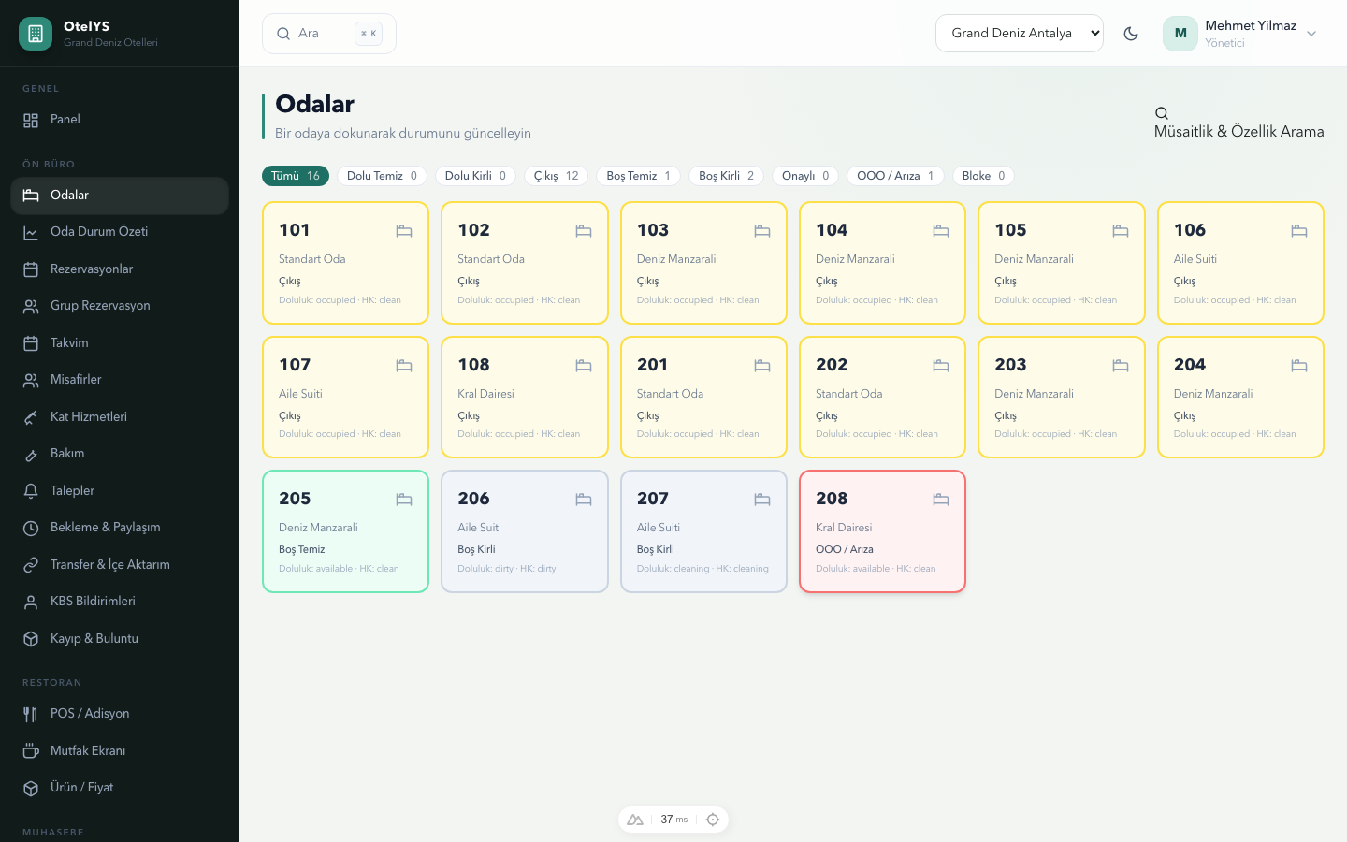Open Talepler bell icon

(x=31, y=491)
